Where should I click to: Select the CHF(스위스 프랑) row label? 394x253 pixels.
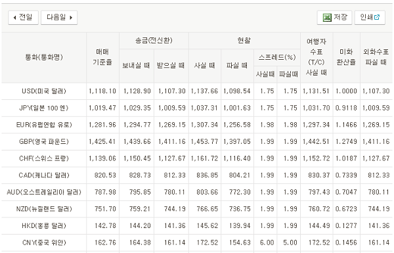44,158
